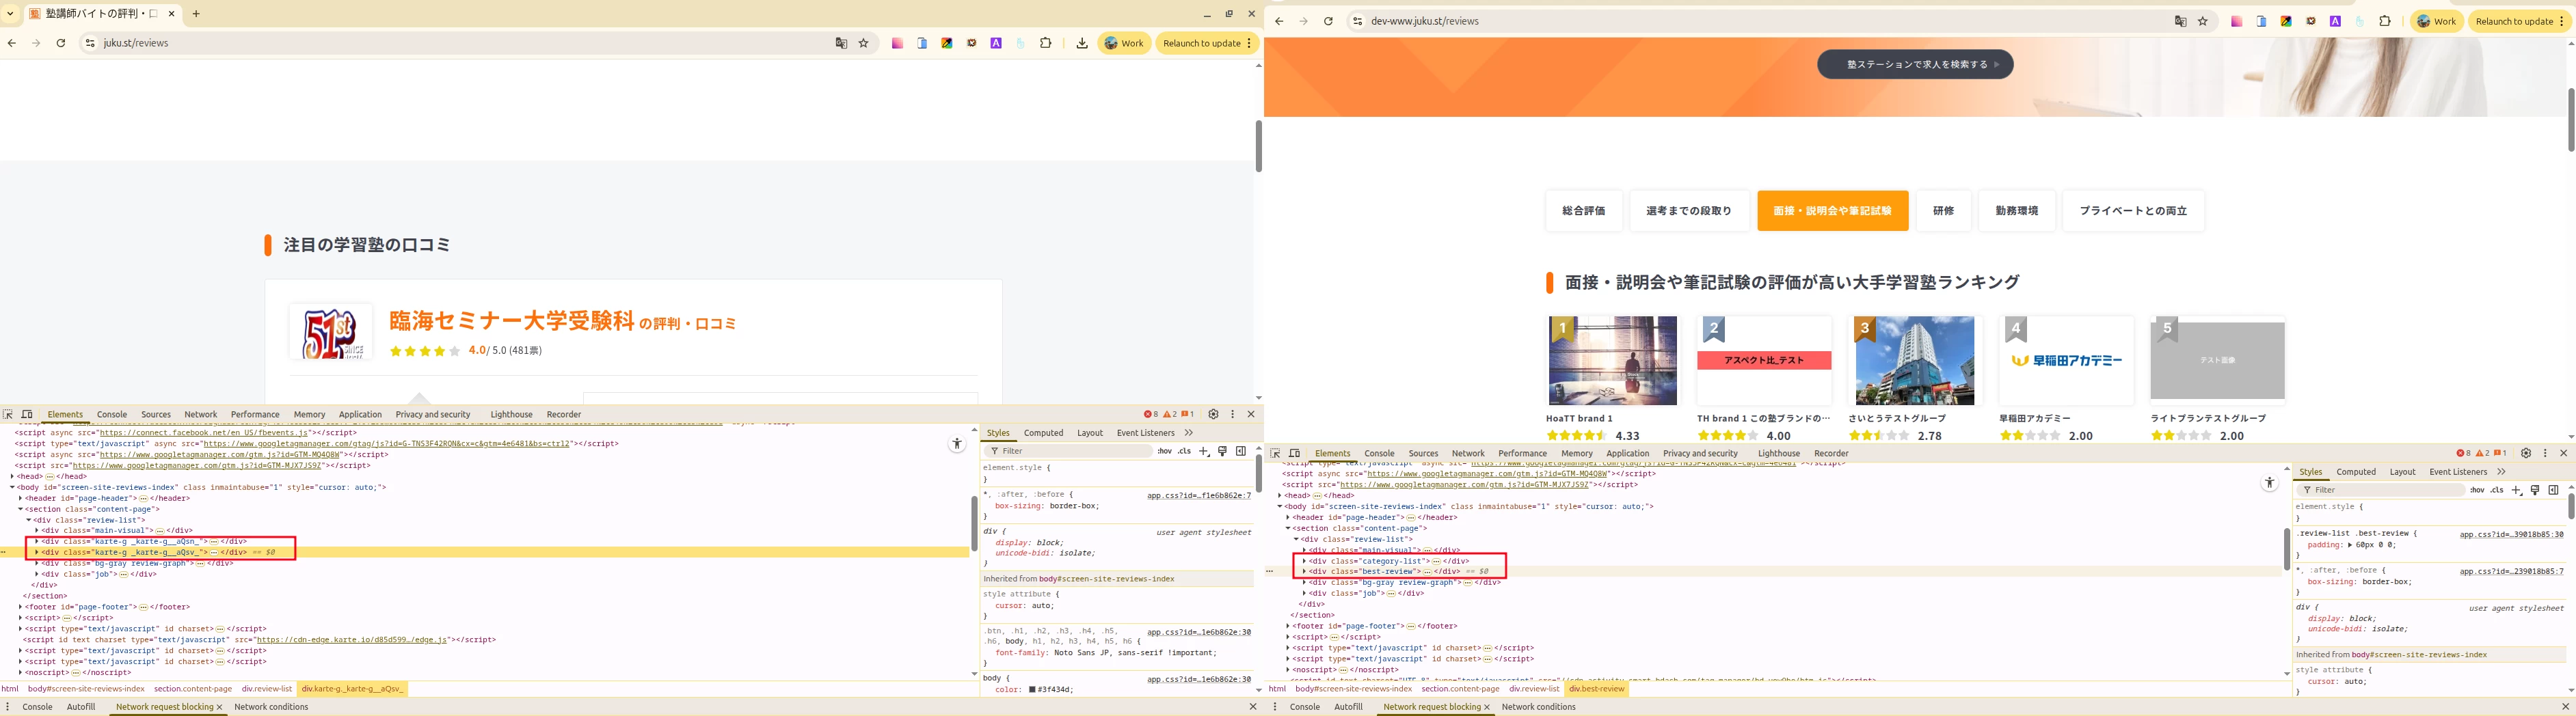
Task: Toggle .cls class editor in left Styles pane
Action: pos(1184,451)
